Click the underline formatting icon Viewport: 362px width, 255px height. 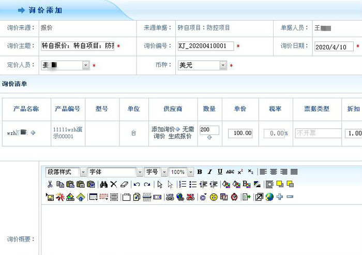pyautogui.click(x=220, y=172)
